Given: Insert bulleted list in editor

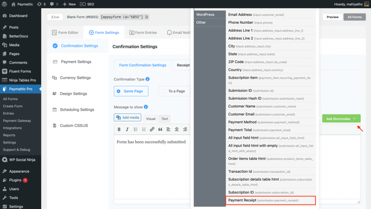Looking at the screenshot, I should tap(136, 129).
